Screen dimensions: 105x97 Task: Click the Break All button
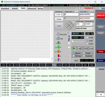click(101, 15)
